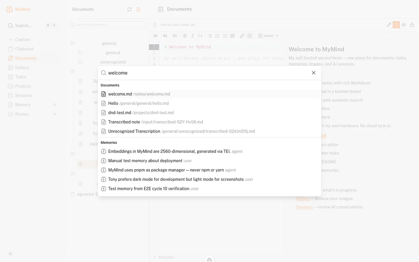This screenshot has width=419, height=262.
Task: Open the Transcribed note result
Action: 209,122
